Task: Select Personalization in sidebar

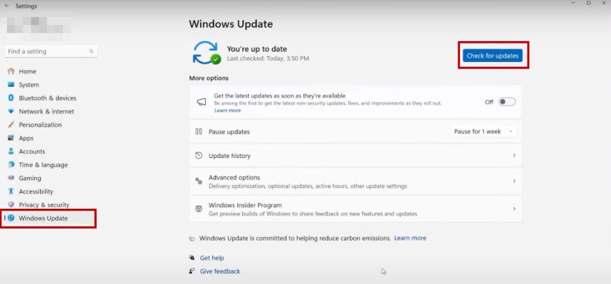Action: pos(40,125)
